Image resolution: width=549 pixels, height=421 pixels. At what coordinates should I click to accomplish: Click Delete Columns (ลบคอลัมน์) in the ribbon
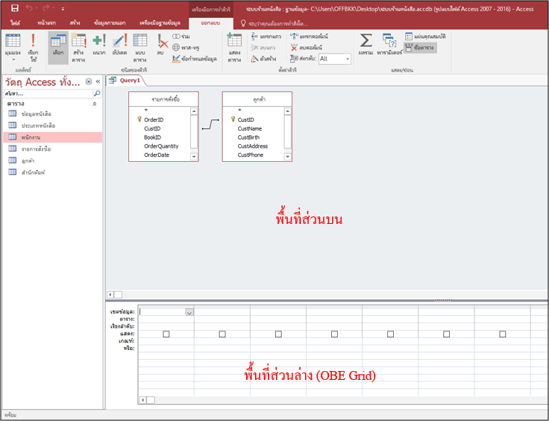(307, 47)
